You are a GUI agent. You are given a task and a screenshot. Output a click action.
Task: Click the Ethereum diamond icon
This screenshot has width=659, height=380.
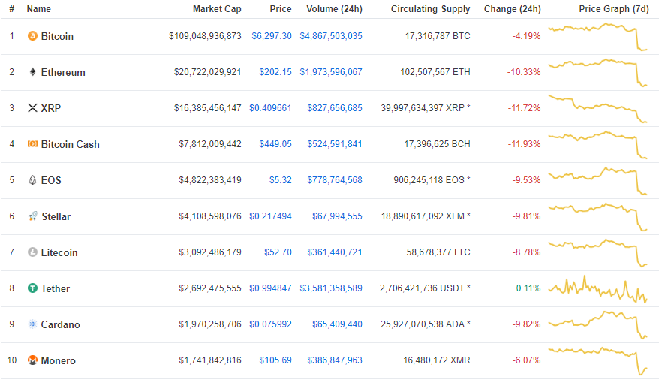(32, 72)
